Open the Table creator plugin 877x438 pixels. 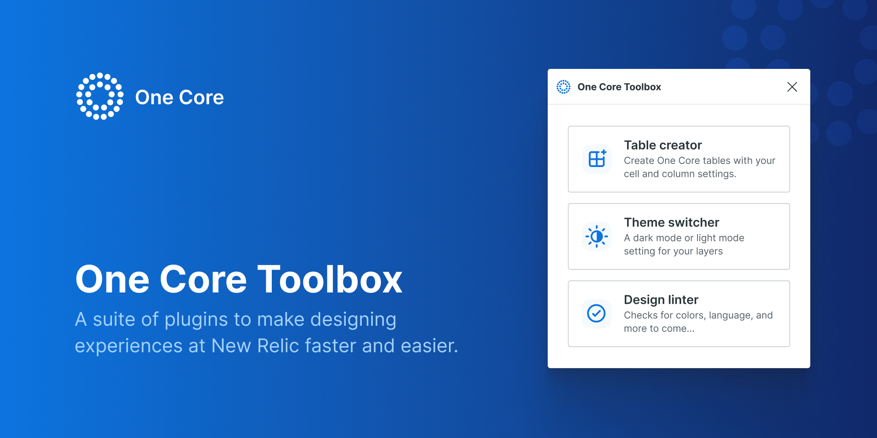[679, 159]
